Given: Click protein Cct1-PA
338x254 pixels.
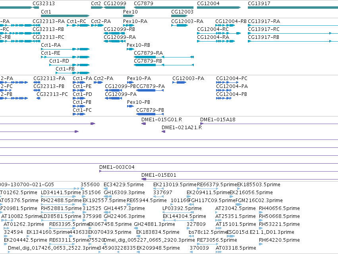Looking at the screenshot, I should pos(79,82).
